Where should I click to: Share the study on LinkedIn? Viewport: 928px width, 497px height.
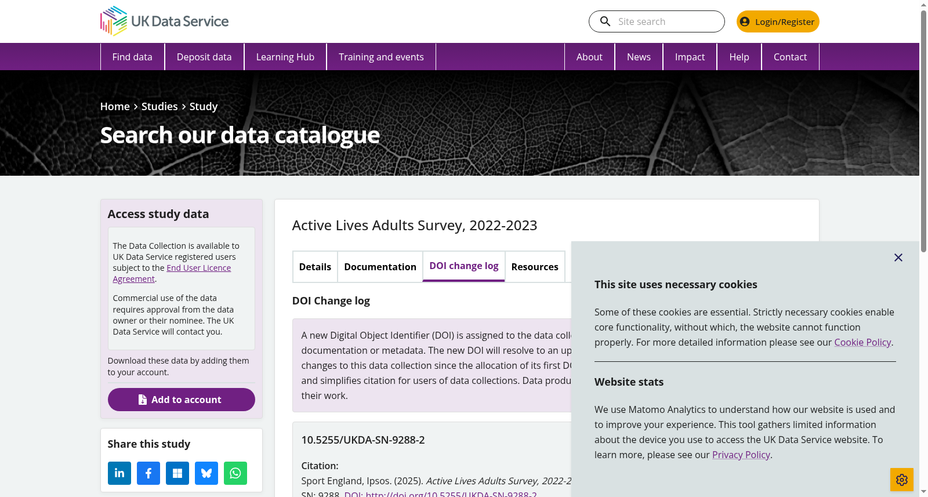pyautogui.click(x=119, y=473)
